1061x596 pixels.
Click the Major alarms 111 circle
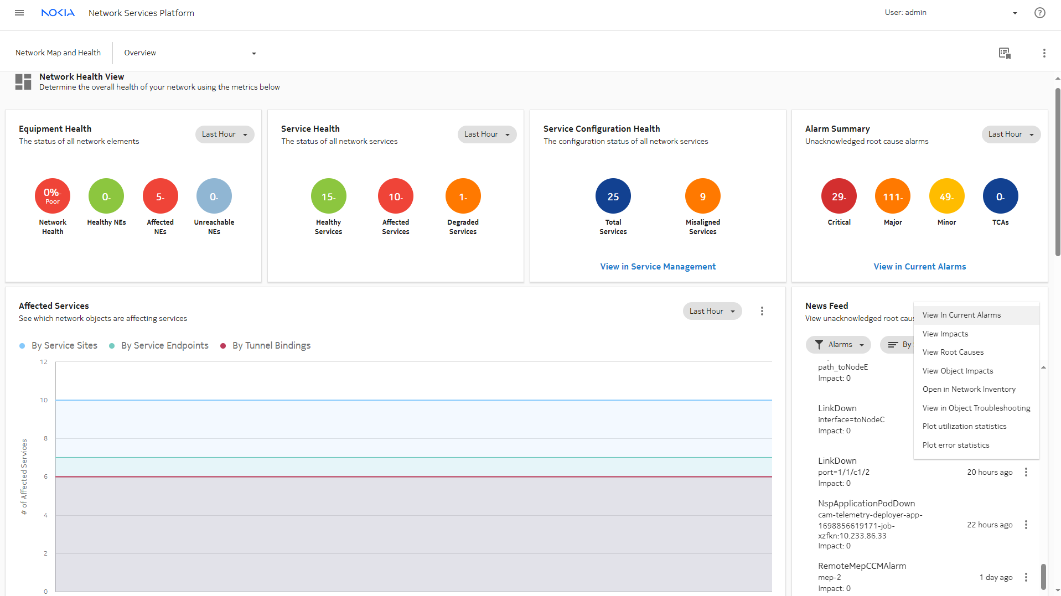click(893, 196)
